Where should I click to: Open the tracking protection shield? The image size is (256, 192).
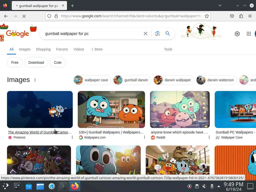[x=49, y=16]
